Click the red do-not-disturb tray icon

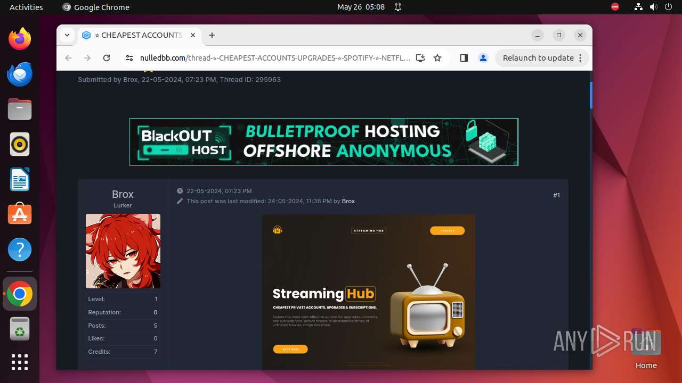click(615, 7)
